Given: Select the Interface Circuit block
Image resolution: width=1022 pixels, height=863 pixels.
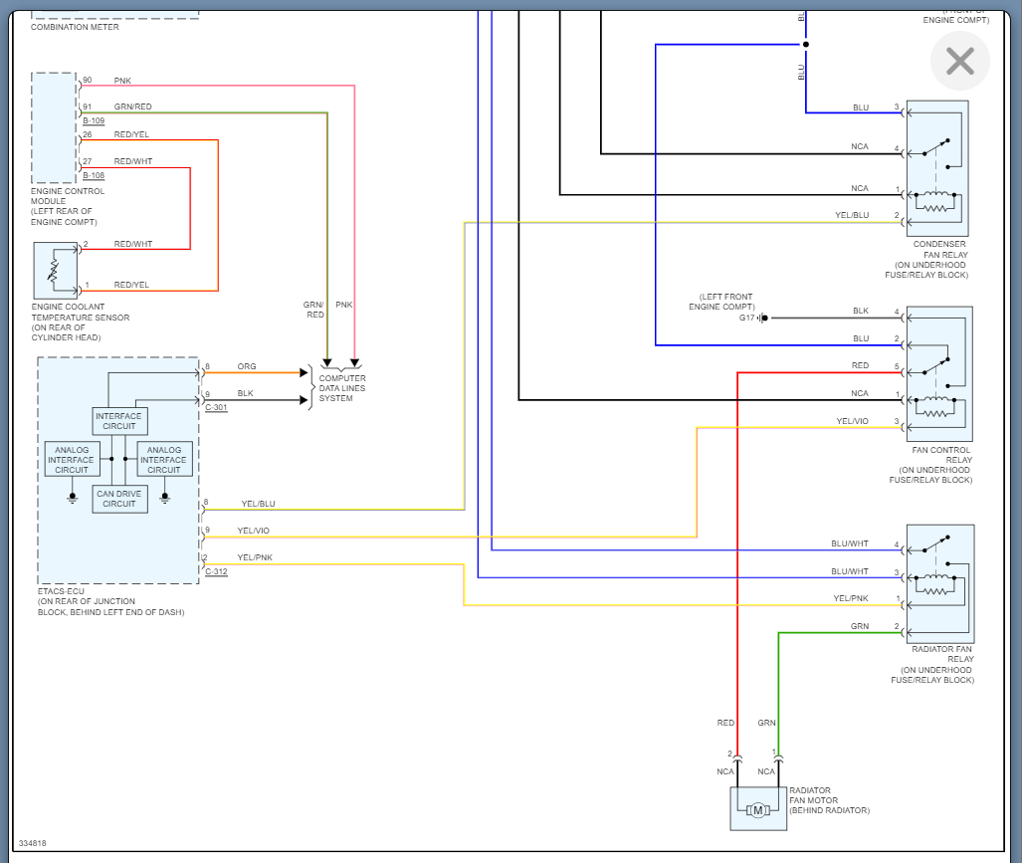Looking at the screenshot, I should point(119,421).
